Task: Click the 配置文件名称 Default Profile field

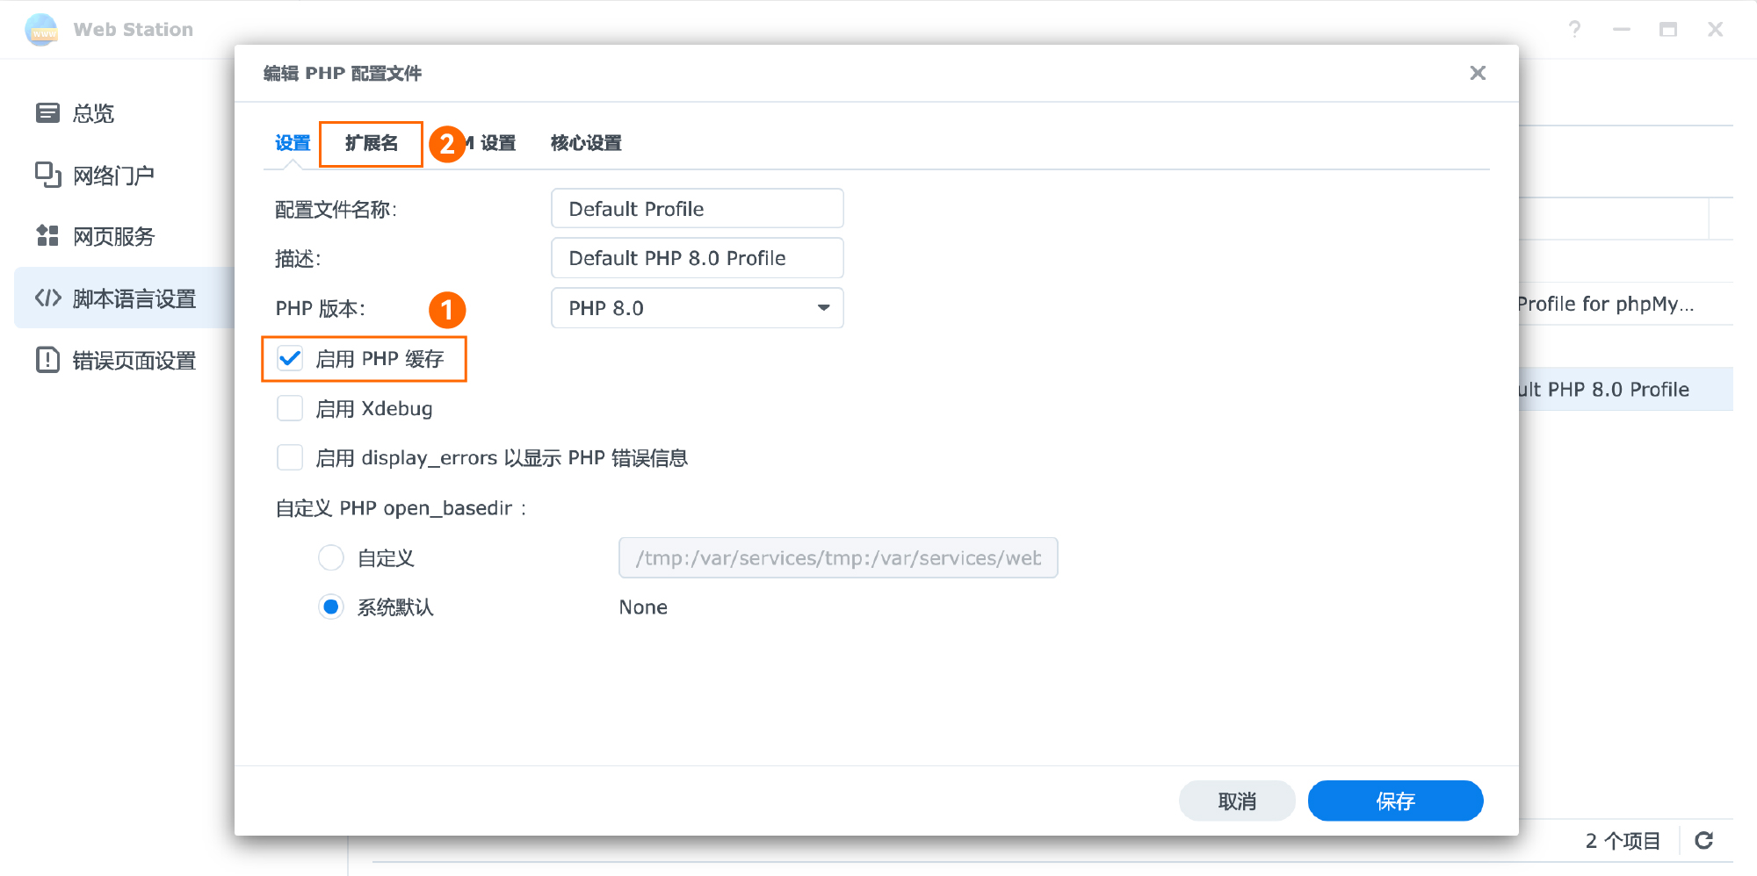Action: 697,209
